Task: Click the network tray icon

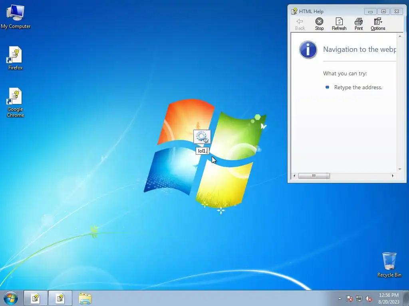Action: pos(359,298)
